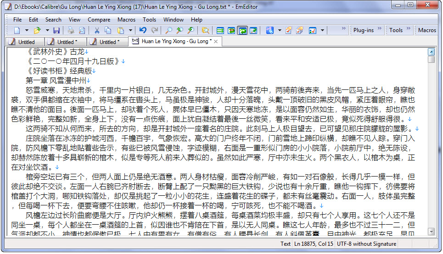Screen dimensions: 443x254
Task: Click the Cut scissors icon
Action: pyautogui.click(x=97, y=30)
